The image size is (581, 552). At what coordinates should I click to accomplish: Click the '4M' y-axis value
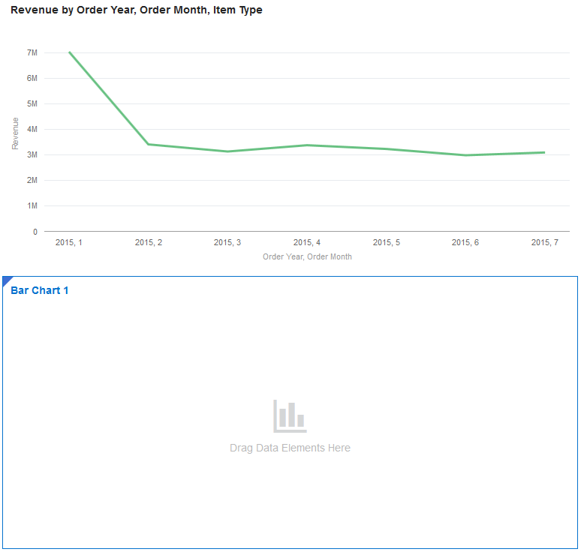pyautogui.click(x=32, y=130)
